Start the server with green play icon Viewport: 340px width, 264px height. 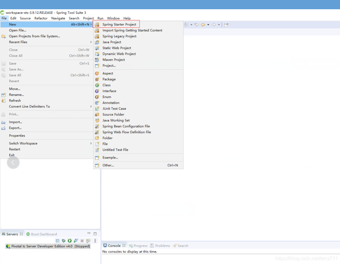pyautogui.click(x=70, y=241)
